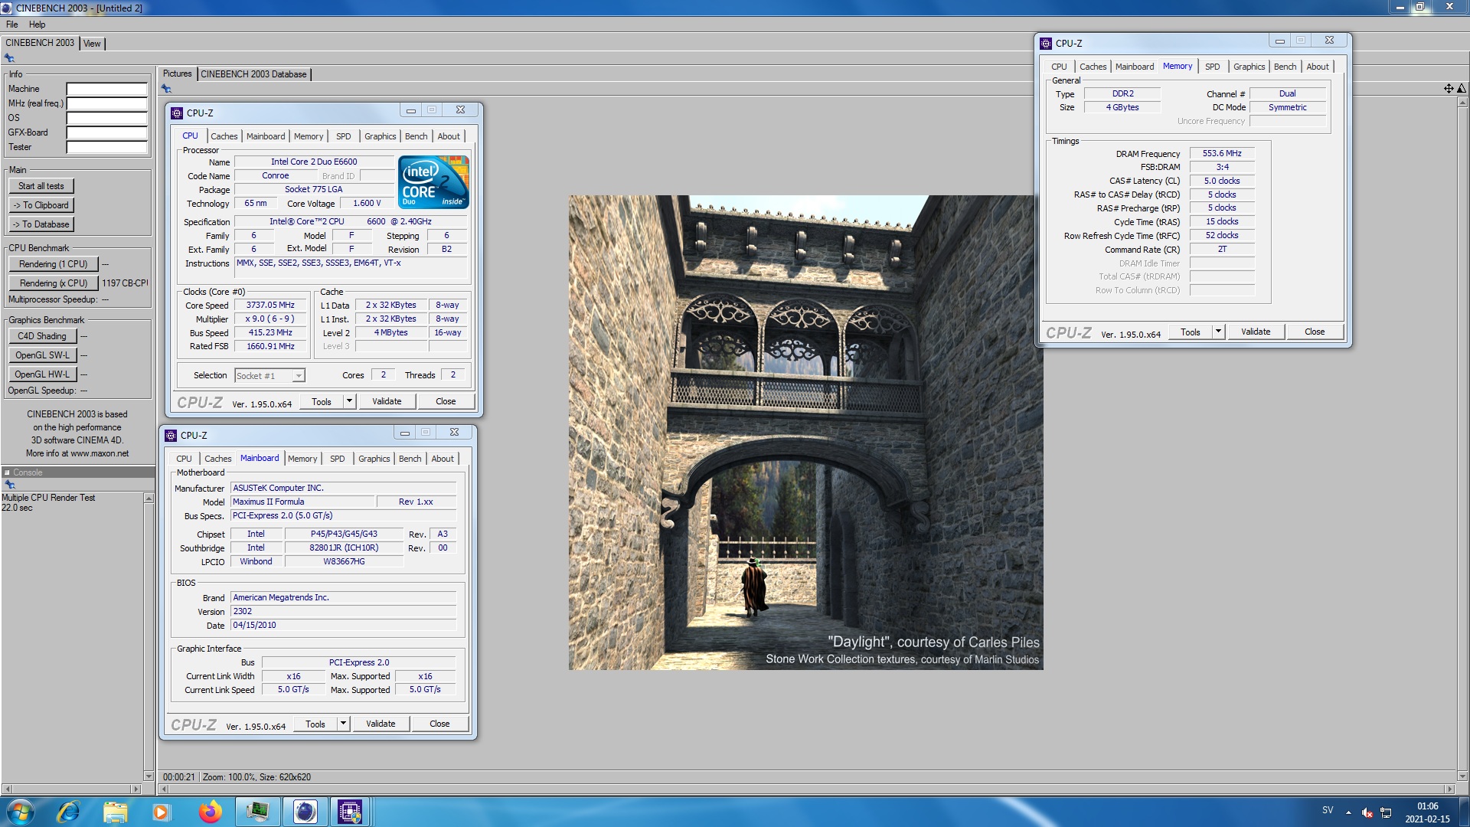Click the CINEBENCH app icon in the title bar
1470x827 pixels.
point(7,8)
